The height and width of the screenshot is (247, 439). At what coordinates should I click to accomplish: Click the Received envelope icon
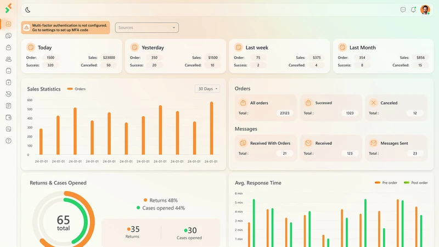coord(308,143)
